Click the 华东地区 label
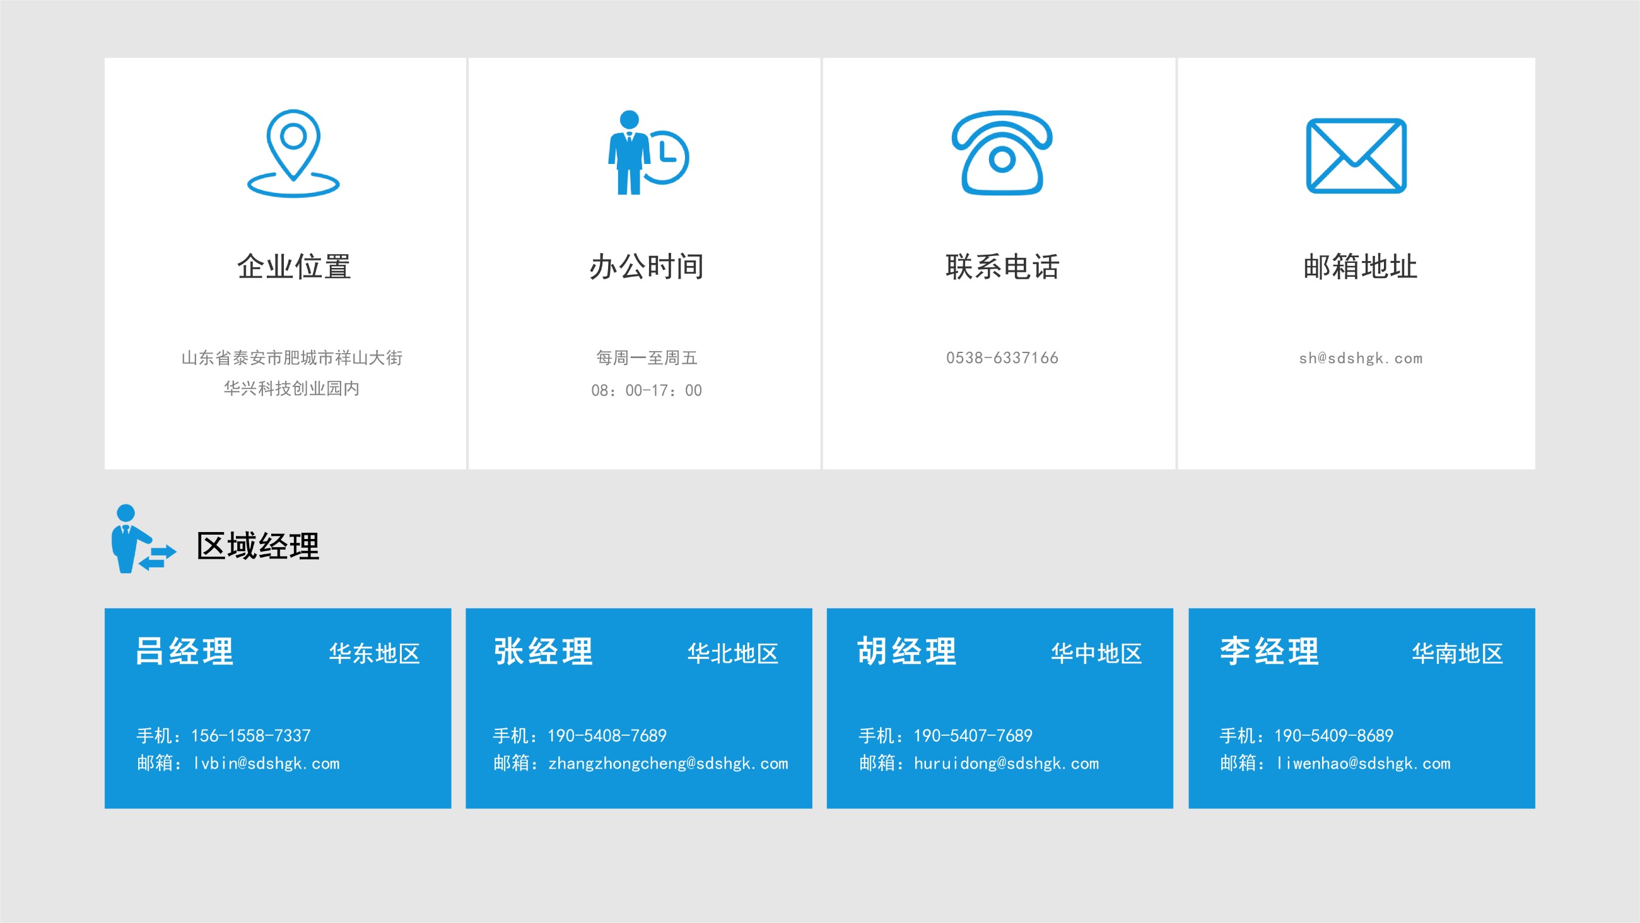The width and height of the screenshot is (1640, 923). tap(374, 654)
